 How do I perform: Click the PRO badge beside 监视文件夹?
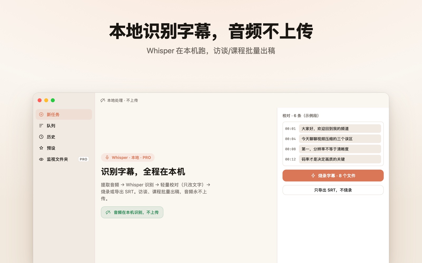point(83,159)
